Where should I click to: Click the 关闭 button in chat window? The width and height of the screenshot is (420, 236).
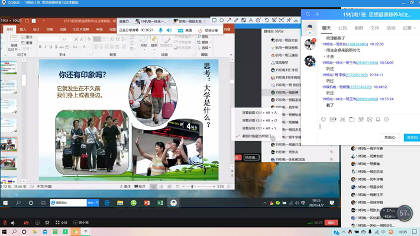pos(390,137)
